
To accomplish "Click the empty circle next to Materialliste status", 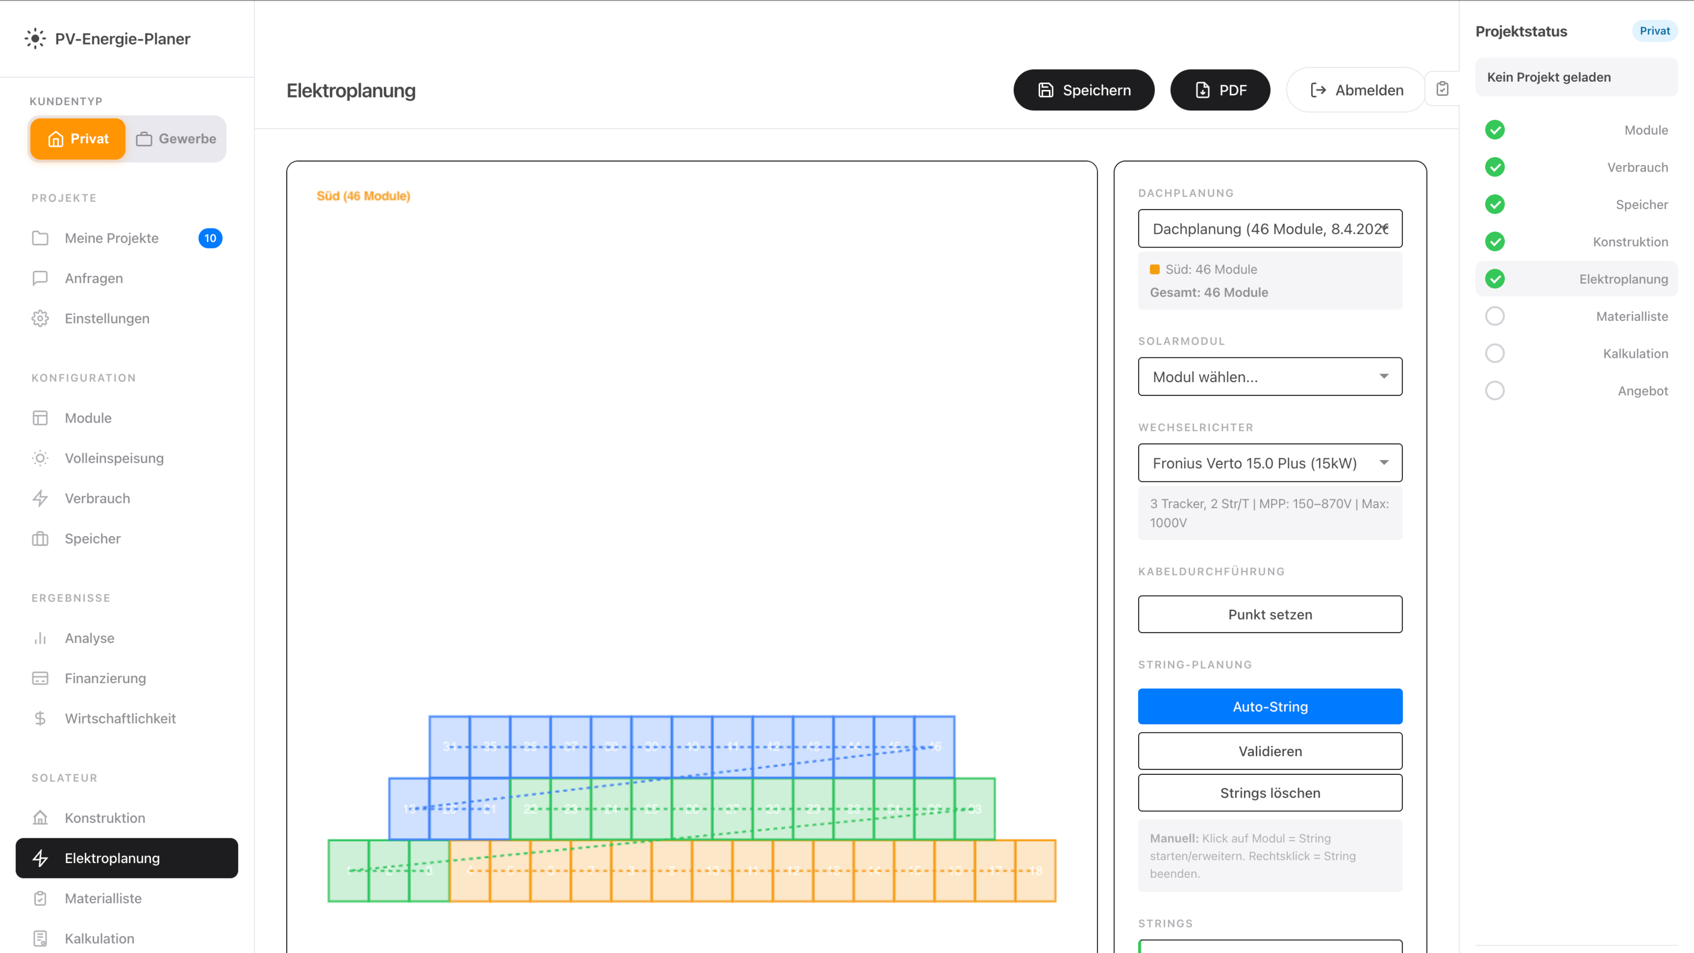I will click(1495, 316).
